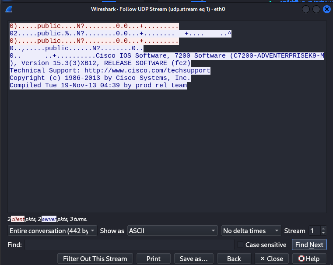Maximize the Follow UDP Stream window
This screenshot has width=333, height=265.
tap(316, 9)
